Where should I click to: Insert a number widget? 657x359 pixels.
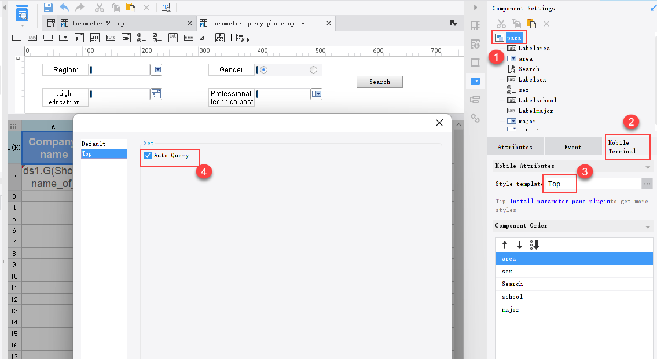click(111, 38)
